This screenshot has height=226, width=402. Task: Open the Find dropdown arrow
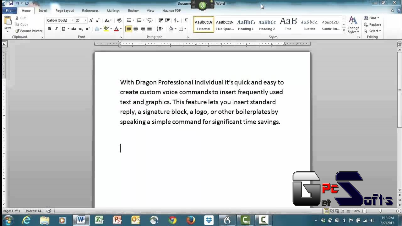click(x=378, y=18)
